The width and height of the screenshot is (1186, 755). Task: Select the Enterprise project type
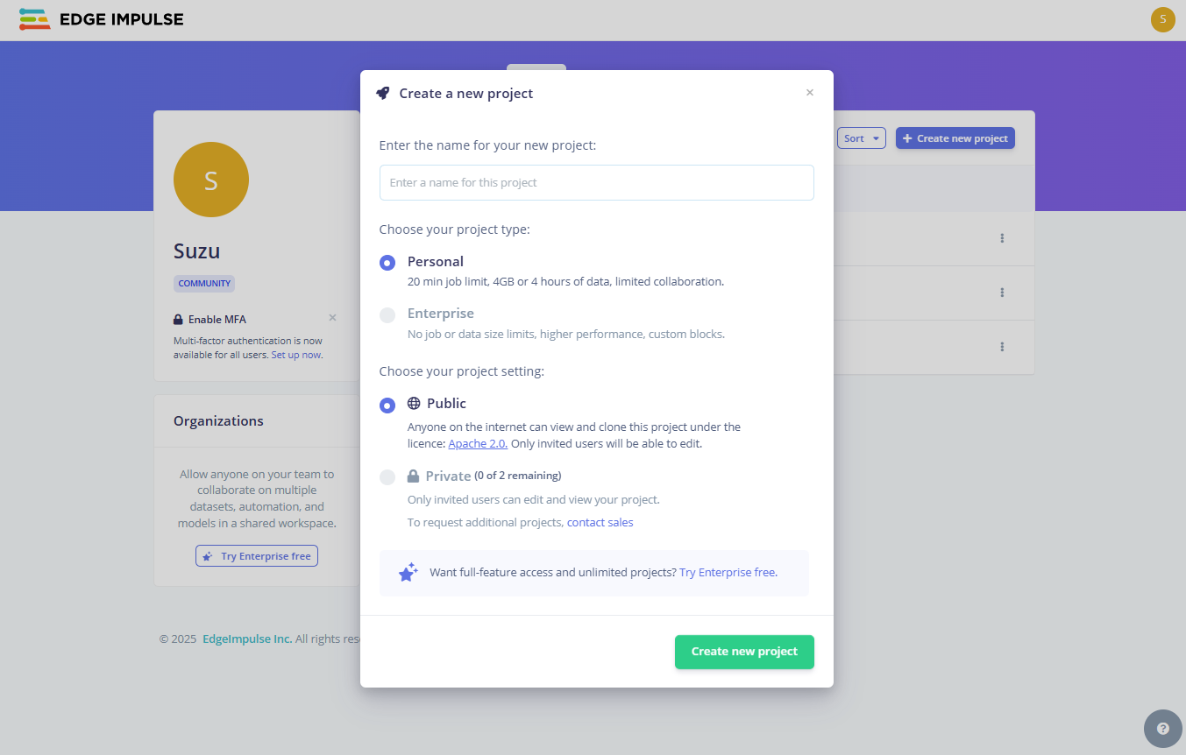[387, 315]
